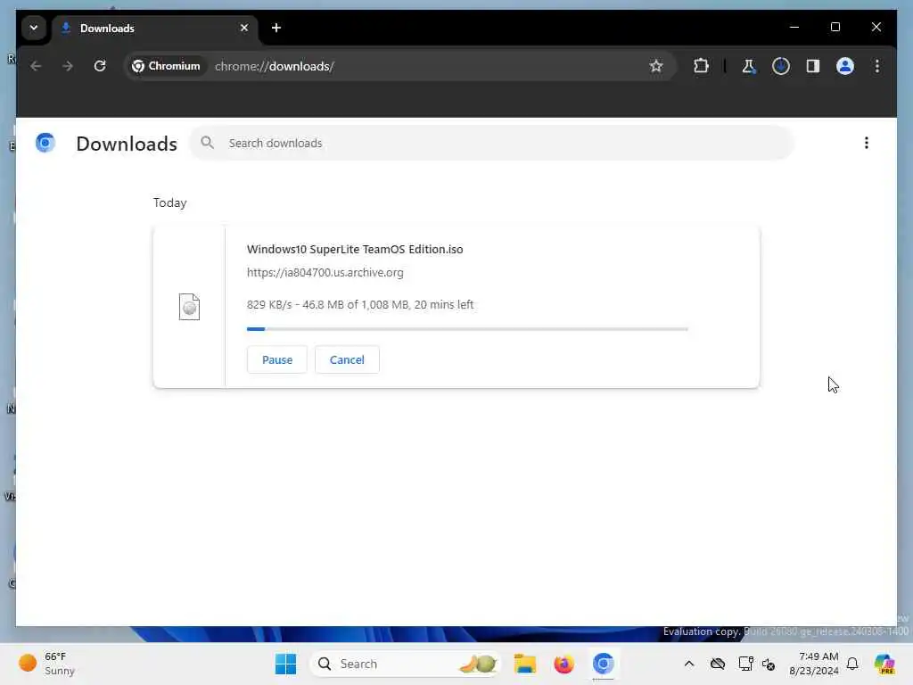Show hidden system tray icons

[x=689, y=664]
